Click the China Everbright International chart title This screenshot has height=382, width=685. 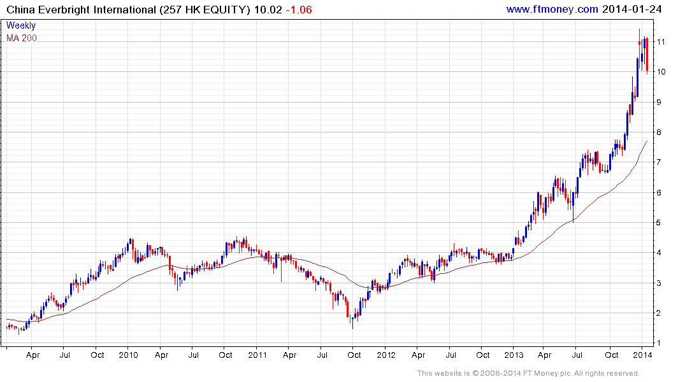click(129, 10)
